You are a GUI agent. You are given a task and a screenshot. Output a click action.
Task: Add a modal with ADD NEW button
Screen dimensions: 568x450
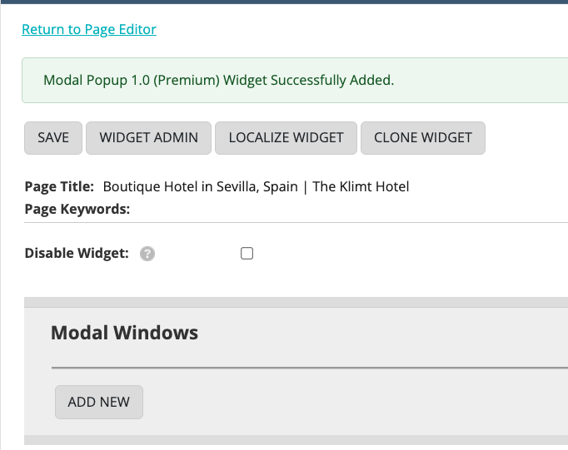point(98,402)
